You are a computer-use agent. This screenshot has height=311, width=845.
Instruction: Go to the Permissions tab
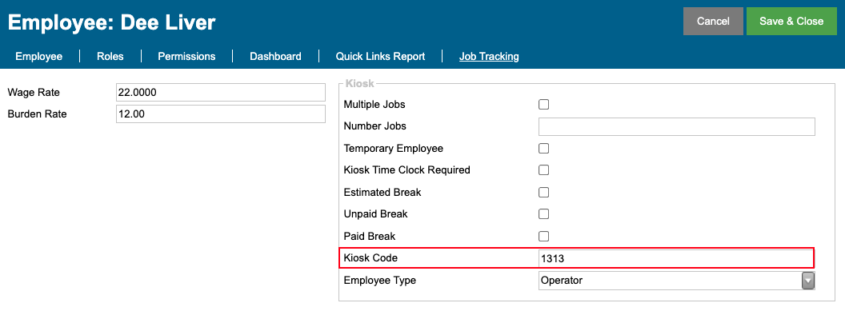tap(186, 57)
